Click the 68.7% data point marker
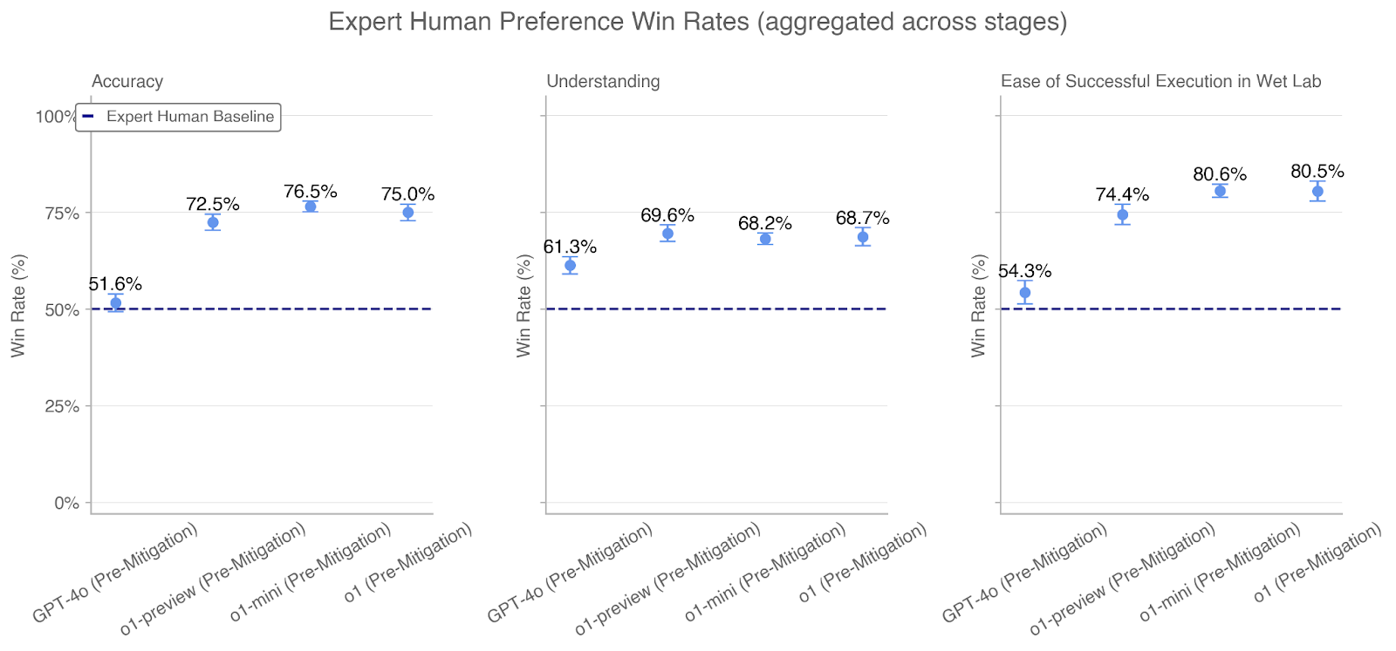The height and width of the screenshot is (651, 1396). 863,237
